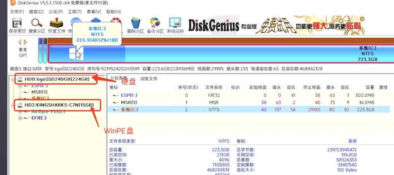The width and height of the screenshot is (394, 175).
Task: Click the partition icon beside MSR(1) in table
Action: pyautogui.click(x=116, y=102)
